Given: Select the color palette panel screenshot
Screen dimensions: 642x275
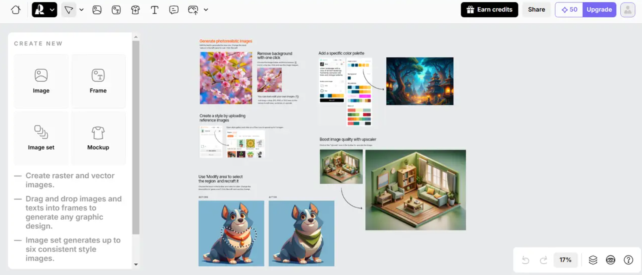Looking at the screenshot, I should pos(359,92).
